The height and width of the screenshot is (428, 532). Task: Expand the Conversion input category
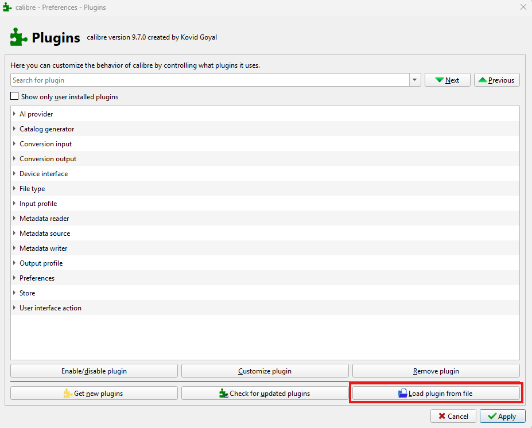[14, 144]
